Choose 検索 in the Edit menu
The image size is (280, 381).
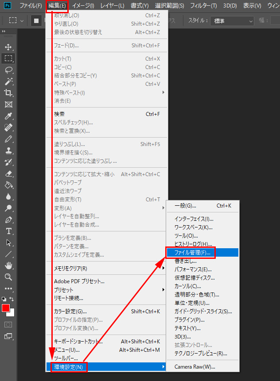pyautogui.click(x=107, y=114)
